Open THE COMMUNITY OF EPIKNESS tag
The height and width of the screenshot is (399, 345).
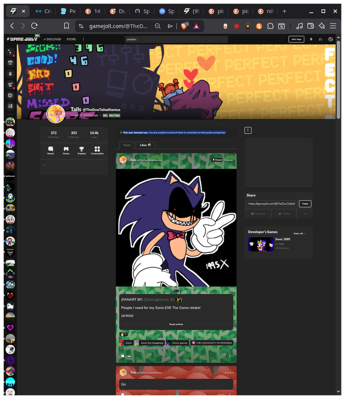[212, 343]
